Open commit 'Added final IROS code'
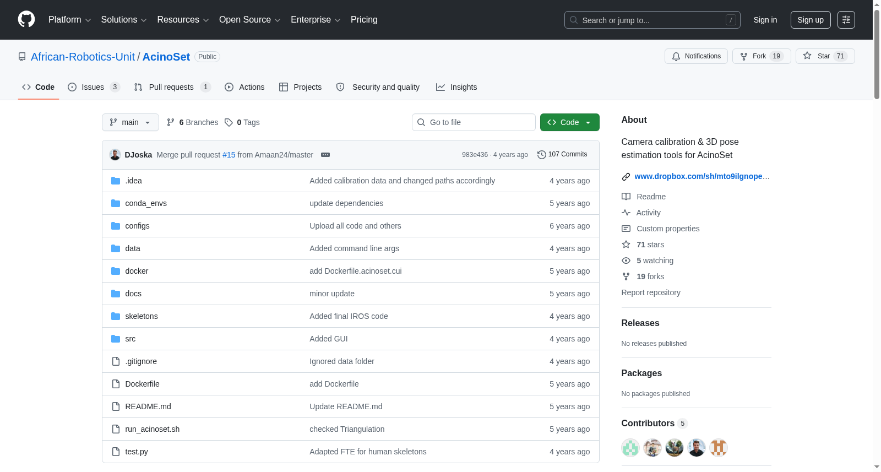The image size is (881, 472). (x=349, y=316)
